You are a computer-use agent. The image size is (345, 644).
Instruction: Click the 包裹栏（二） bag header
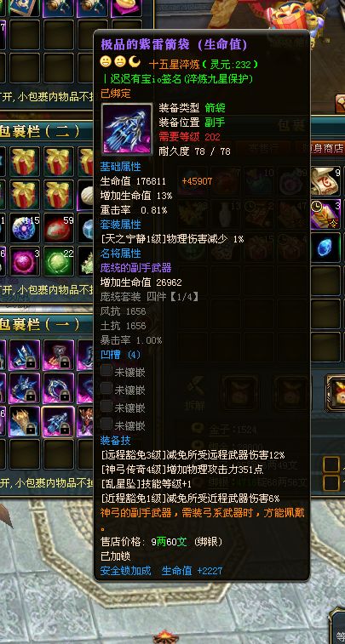tap(40, 131)
